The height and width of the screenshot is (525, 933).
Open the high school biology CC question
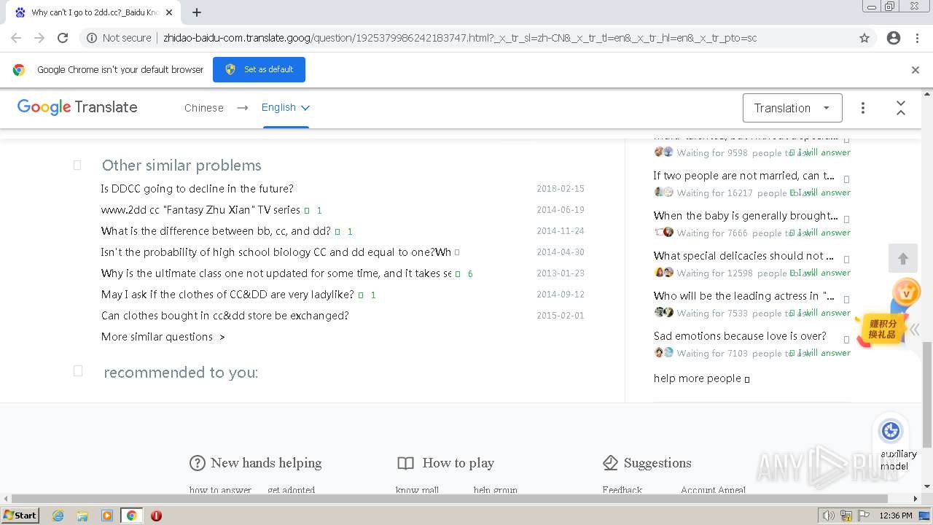276,252
